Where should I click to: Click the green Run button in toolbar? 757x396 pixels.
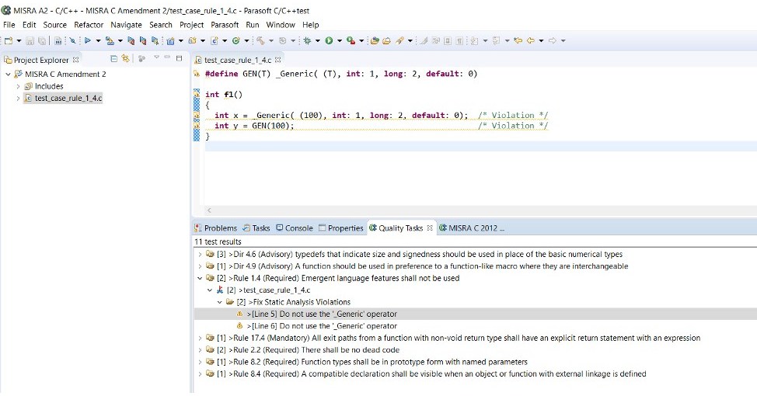point(329,40)
